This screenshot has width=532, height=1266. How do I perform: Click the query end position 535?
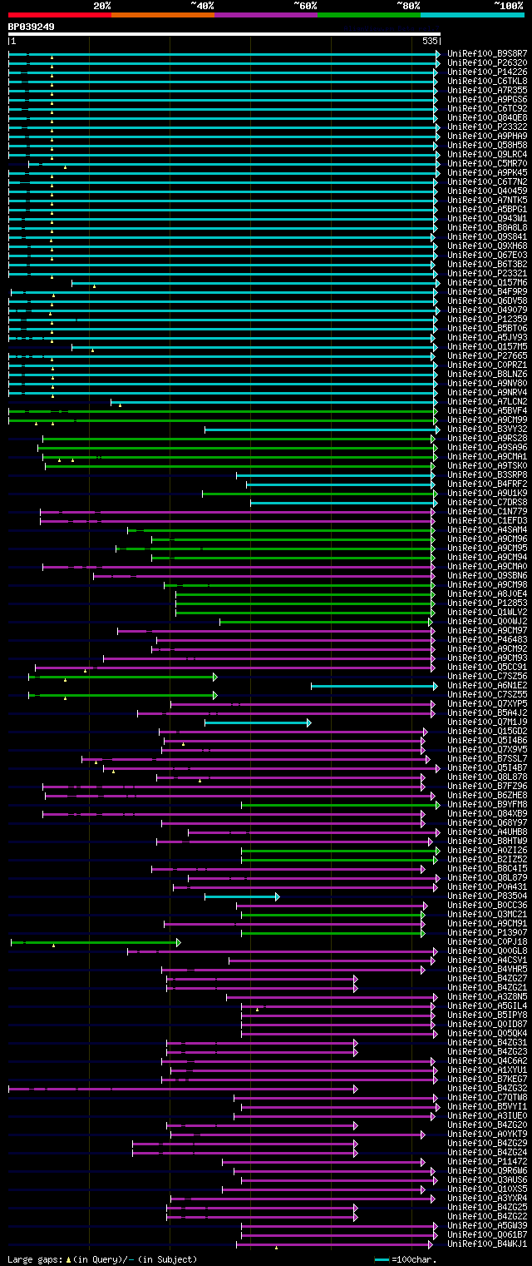(430, 41)
